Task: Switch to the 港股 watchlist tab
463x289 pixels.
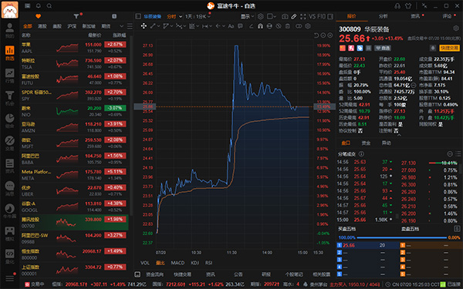Action: click(42, 26)
